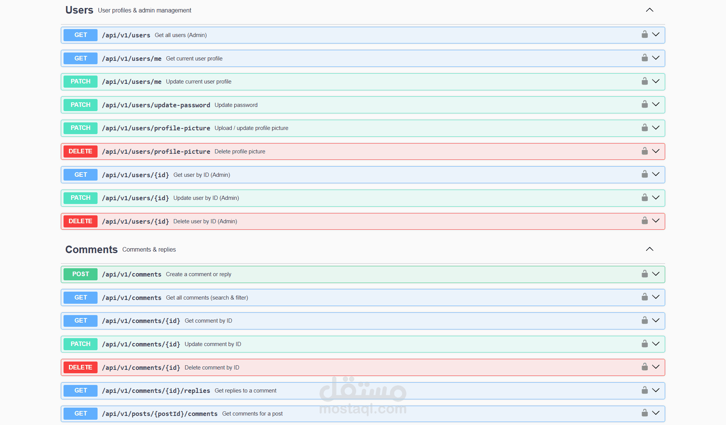This screenshot has height=425, width=726.
Task: Open /api/v1/posts/{postId}/comments endpoint path
Action: (x=160, y=414)
